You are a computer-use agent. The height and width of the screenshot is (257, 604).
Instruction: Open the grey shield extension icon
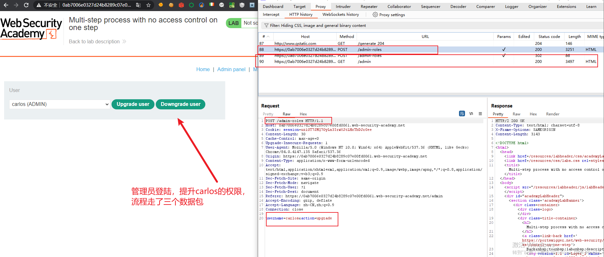(242, 5)
